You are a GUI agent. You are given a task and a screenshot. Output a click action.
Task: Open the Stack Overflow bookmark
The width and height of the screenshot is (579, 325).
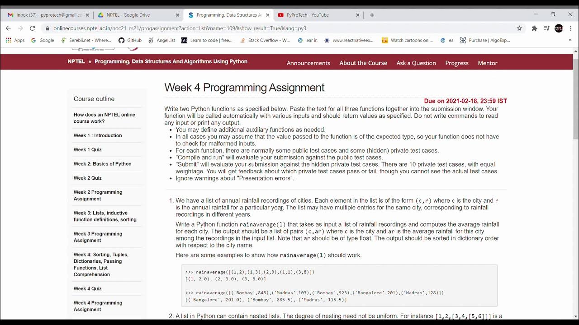265,40
